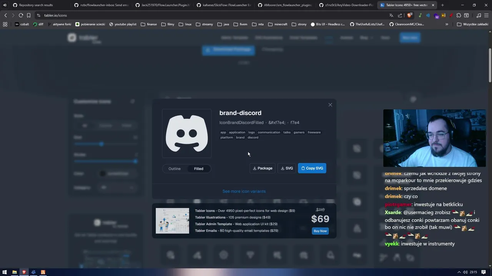This screenshot has width=492, height=276.
Task: Click the Copy SVG button
Action: click(312, 168)
